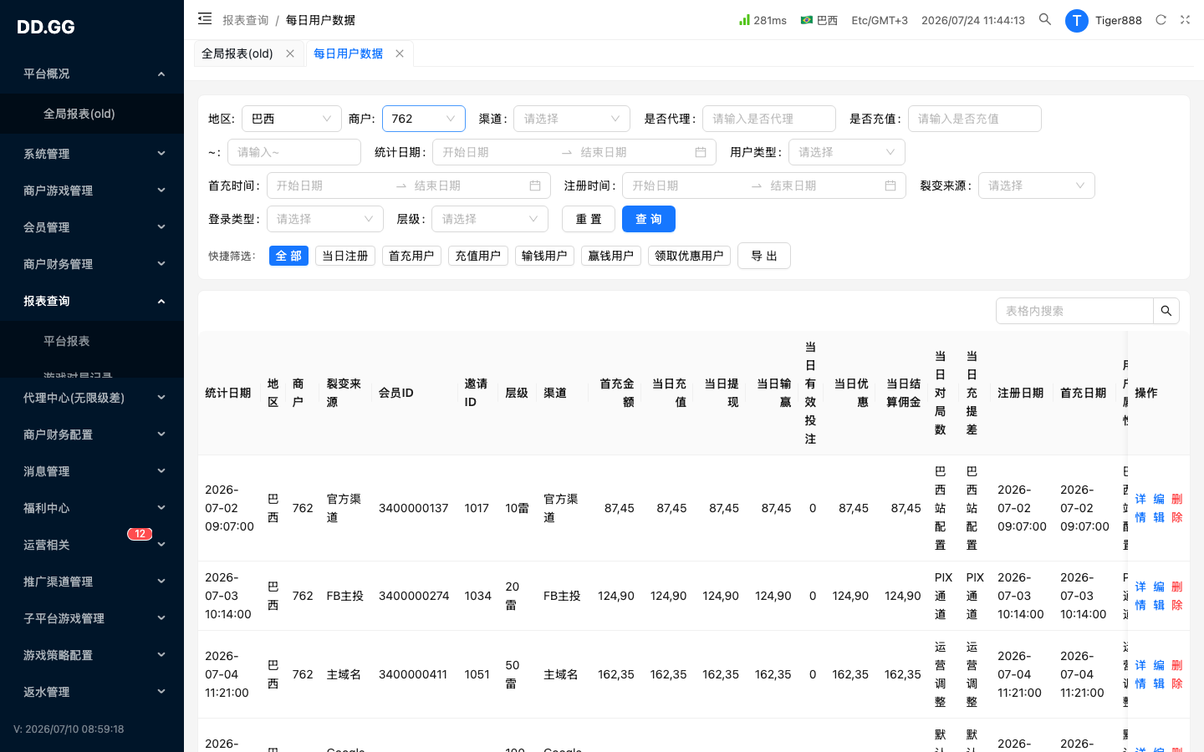
Task: Toggle the 首充用户 quick filter
Action: point(411,256)
